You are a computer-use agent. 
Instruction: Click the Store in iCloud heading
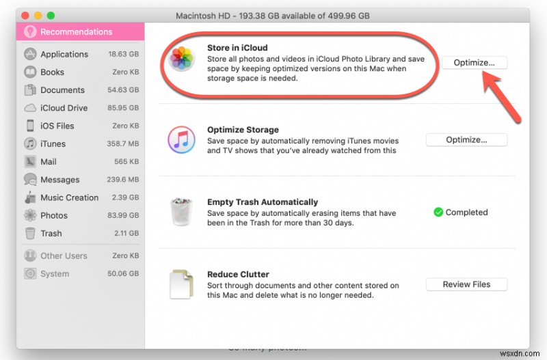237,48
